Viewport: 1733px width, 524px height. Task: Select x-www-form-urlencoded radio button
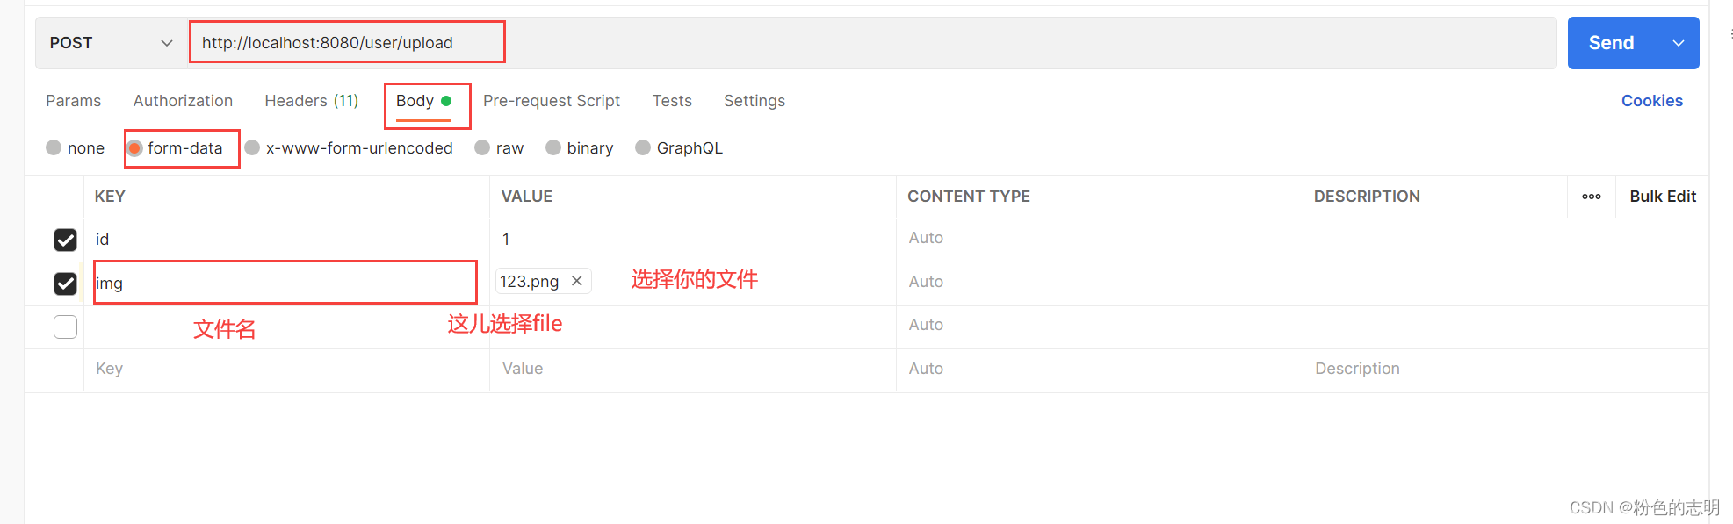pos(252,147)
